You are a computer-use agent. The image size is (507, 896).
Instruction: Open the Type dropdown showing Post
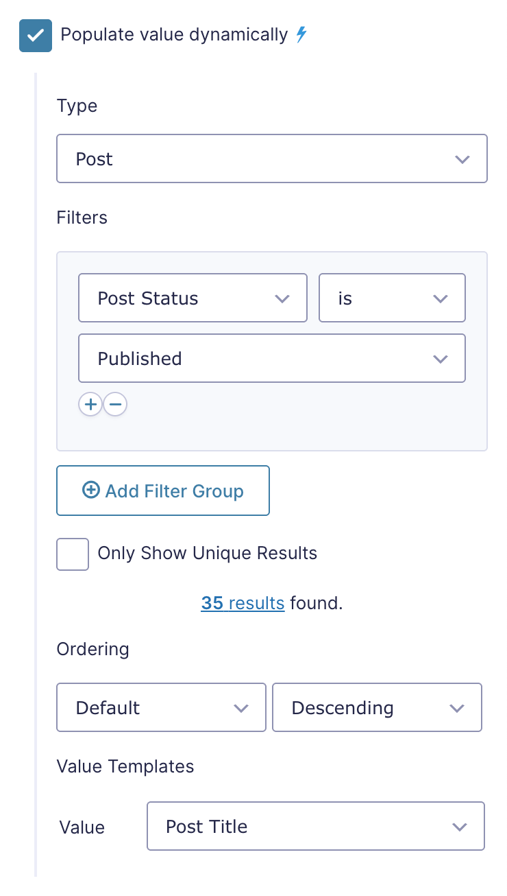click(x=272, y=158)
